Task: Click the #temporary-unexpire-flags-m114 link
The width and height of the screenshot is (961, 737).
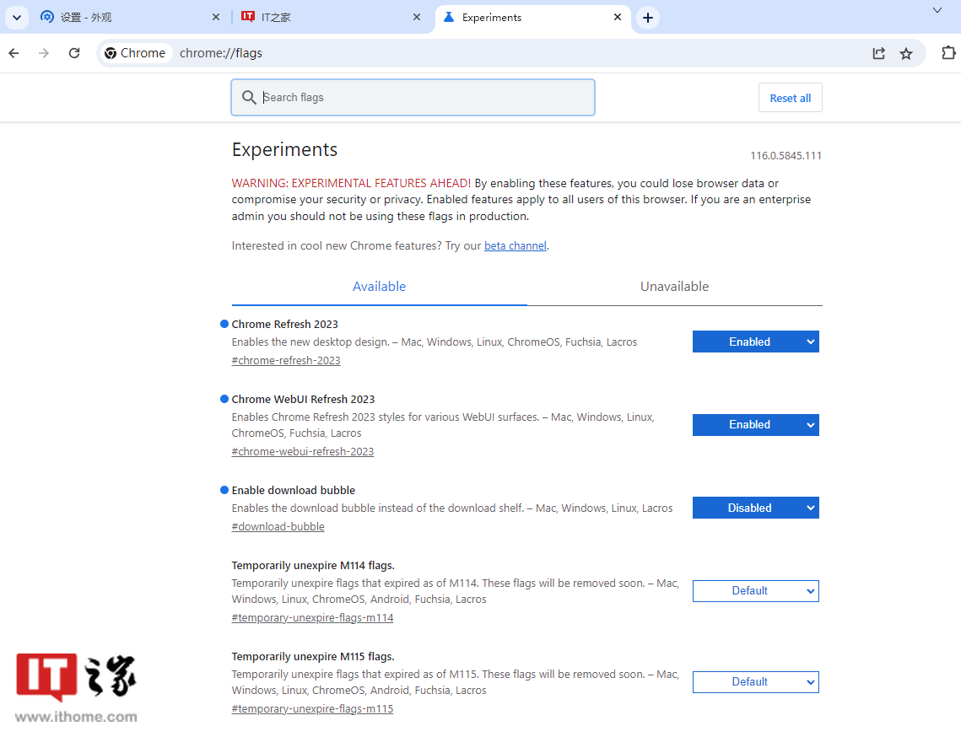Action: (x=312, y=617)
